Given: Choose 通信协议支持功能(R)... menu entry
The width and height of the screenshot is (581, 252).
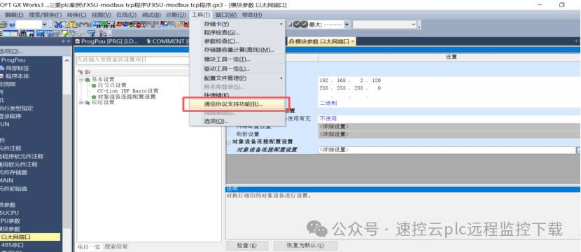Looking at the screenshot, I should pos(237,104).
